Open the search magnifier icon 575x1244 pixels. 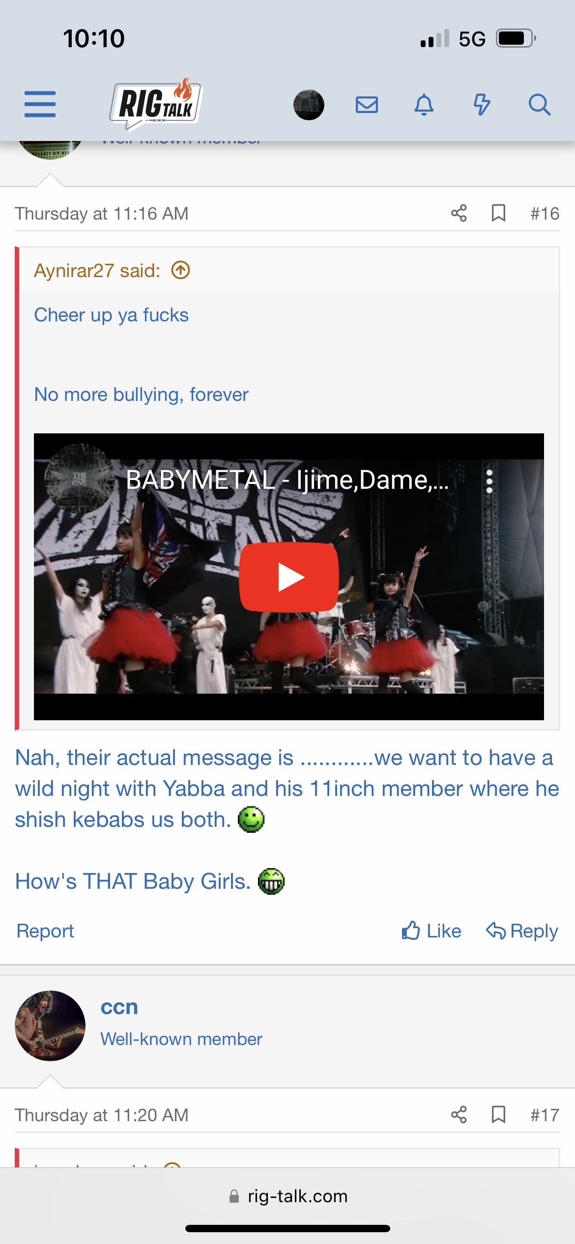tap(539, 105)
